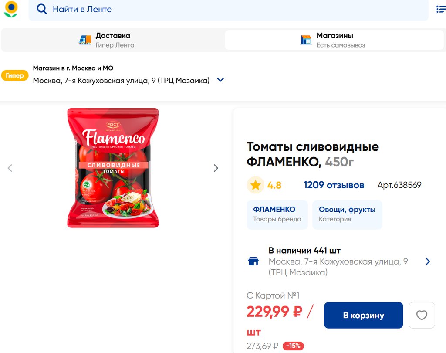Screen dimensions: 446x353
Task: Click the search magnifier icon
Action: coord(42,9)
